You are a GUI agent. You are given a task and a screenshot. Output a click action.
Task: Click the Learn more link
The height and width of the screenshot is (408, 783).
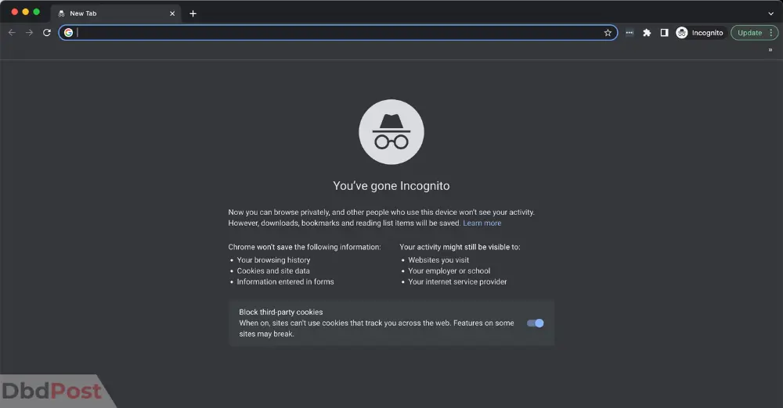pos(482,223)
